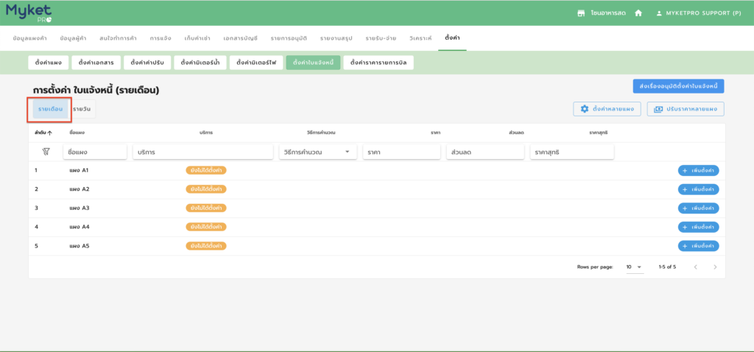Screen dimensions: 754x352
Task: Open the เก็บค่าเช่า menu tab
Action: click(x=197, y=38)
